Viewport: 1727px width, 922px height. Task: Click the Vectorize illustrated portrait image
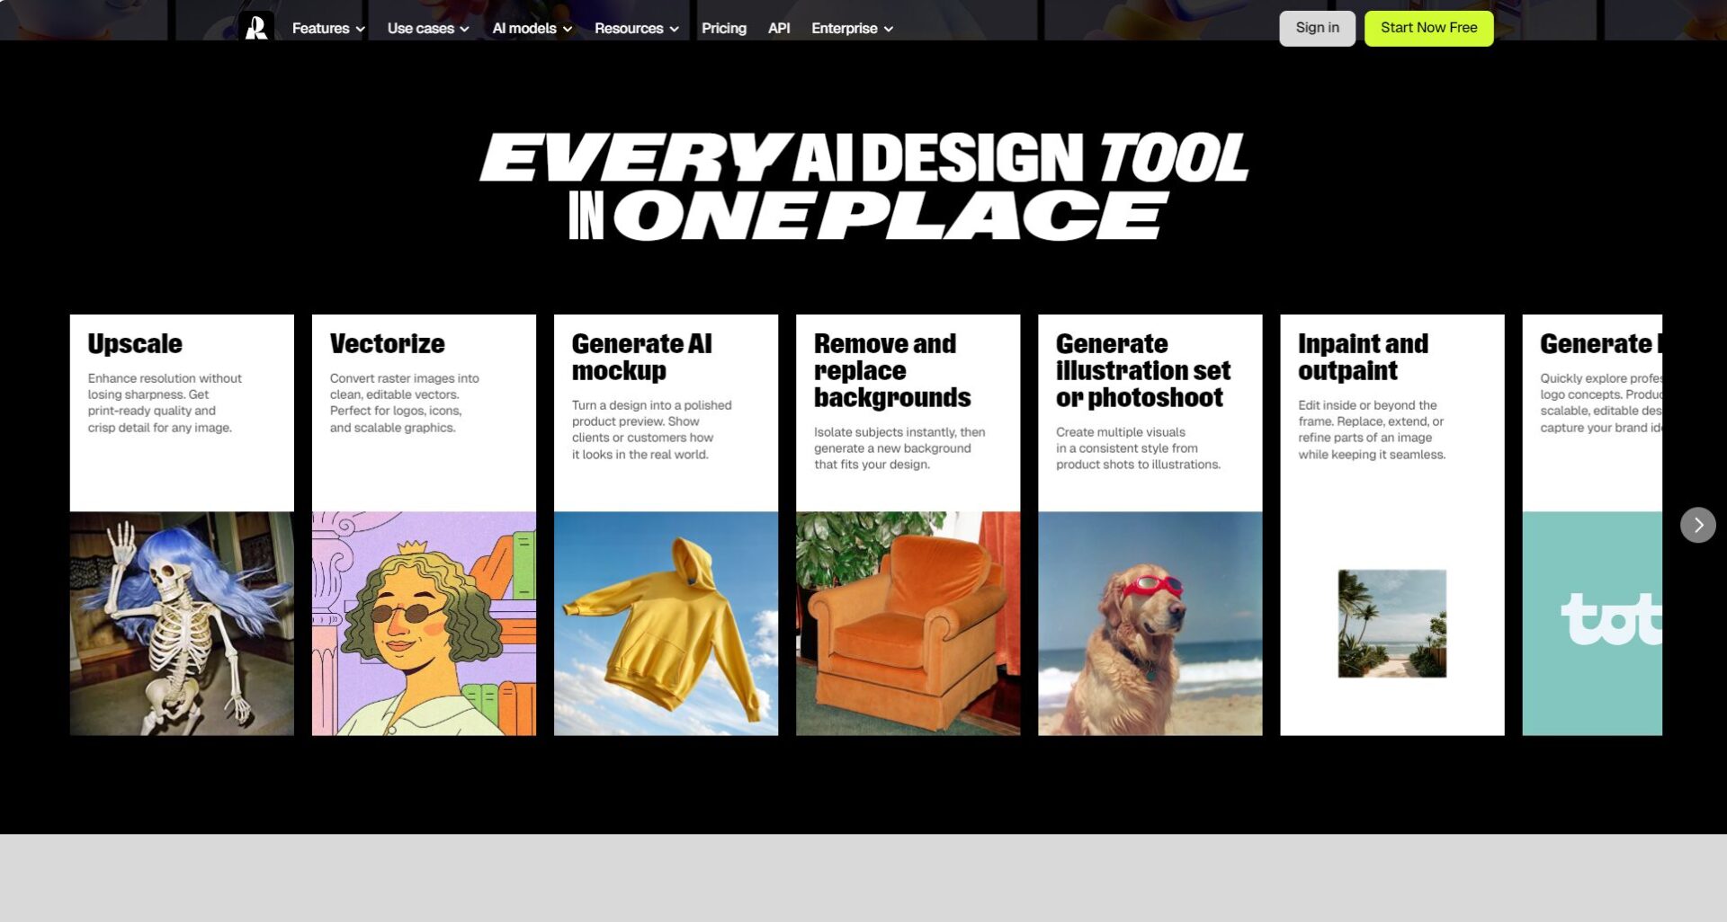click(x=424, y=623)
